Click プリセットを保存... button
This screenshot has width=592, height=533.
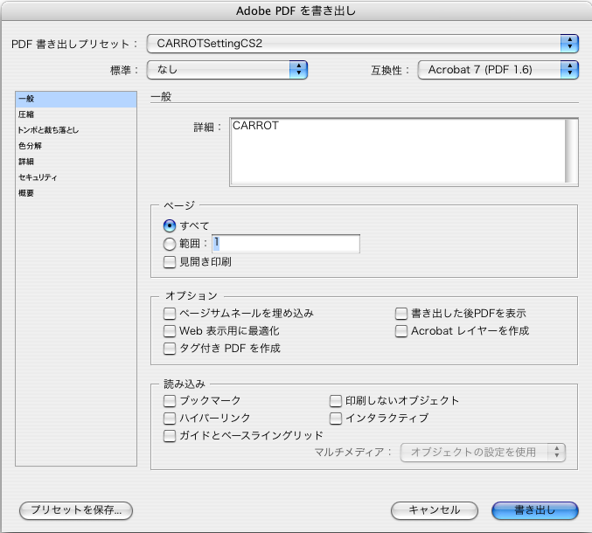[x=76, y=511]
